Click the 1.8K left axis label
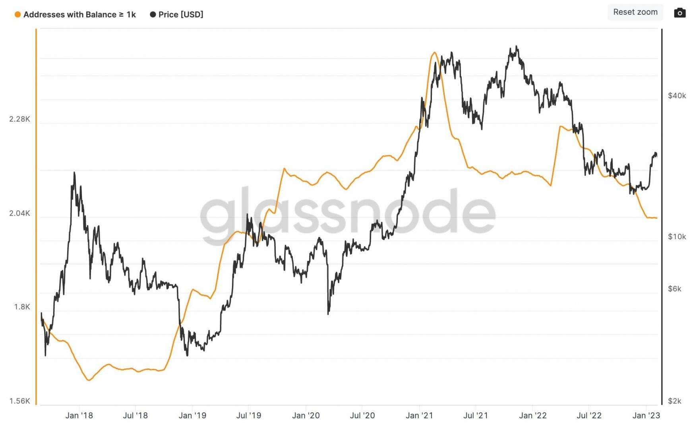 click(x=22, y=307)
